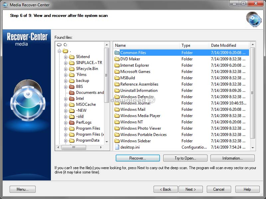Expand the `Films tree node
The width and height of the screenshot is (266, 199).
click(x=66, y=75)
